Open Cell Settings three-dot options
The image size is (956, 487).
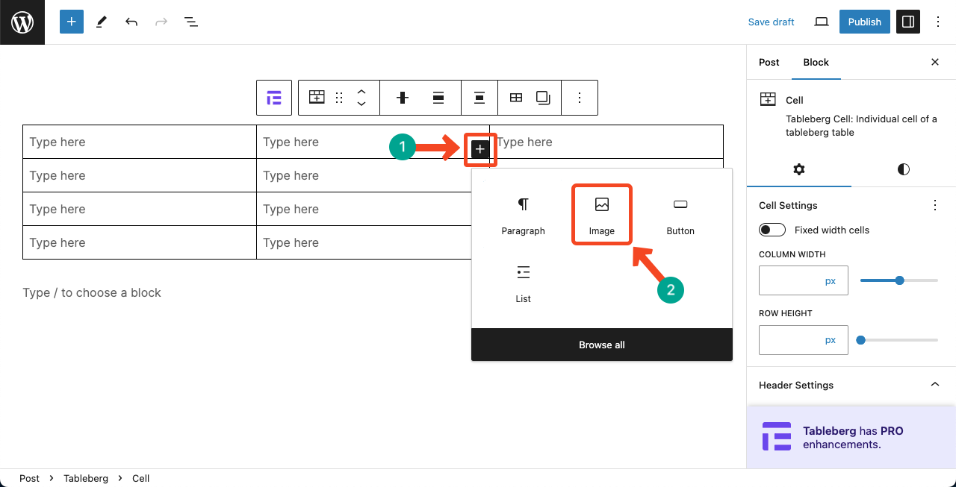pos(934,205)
